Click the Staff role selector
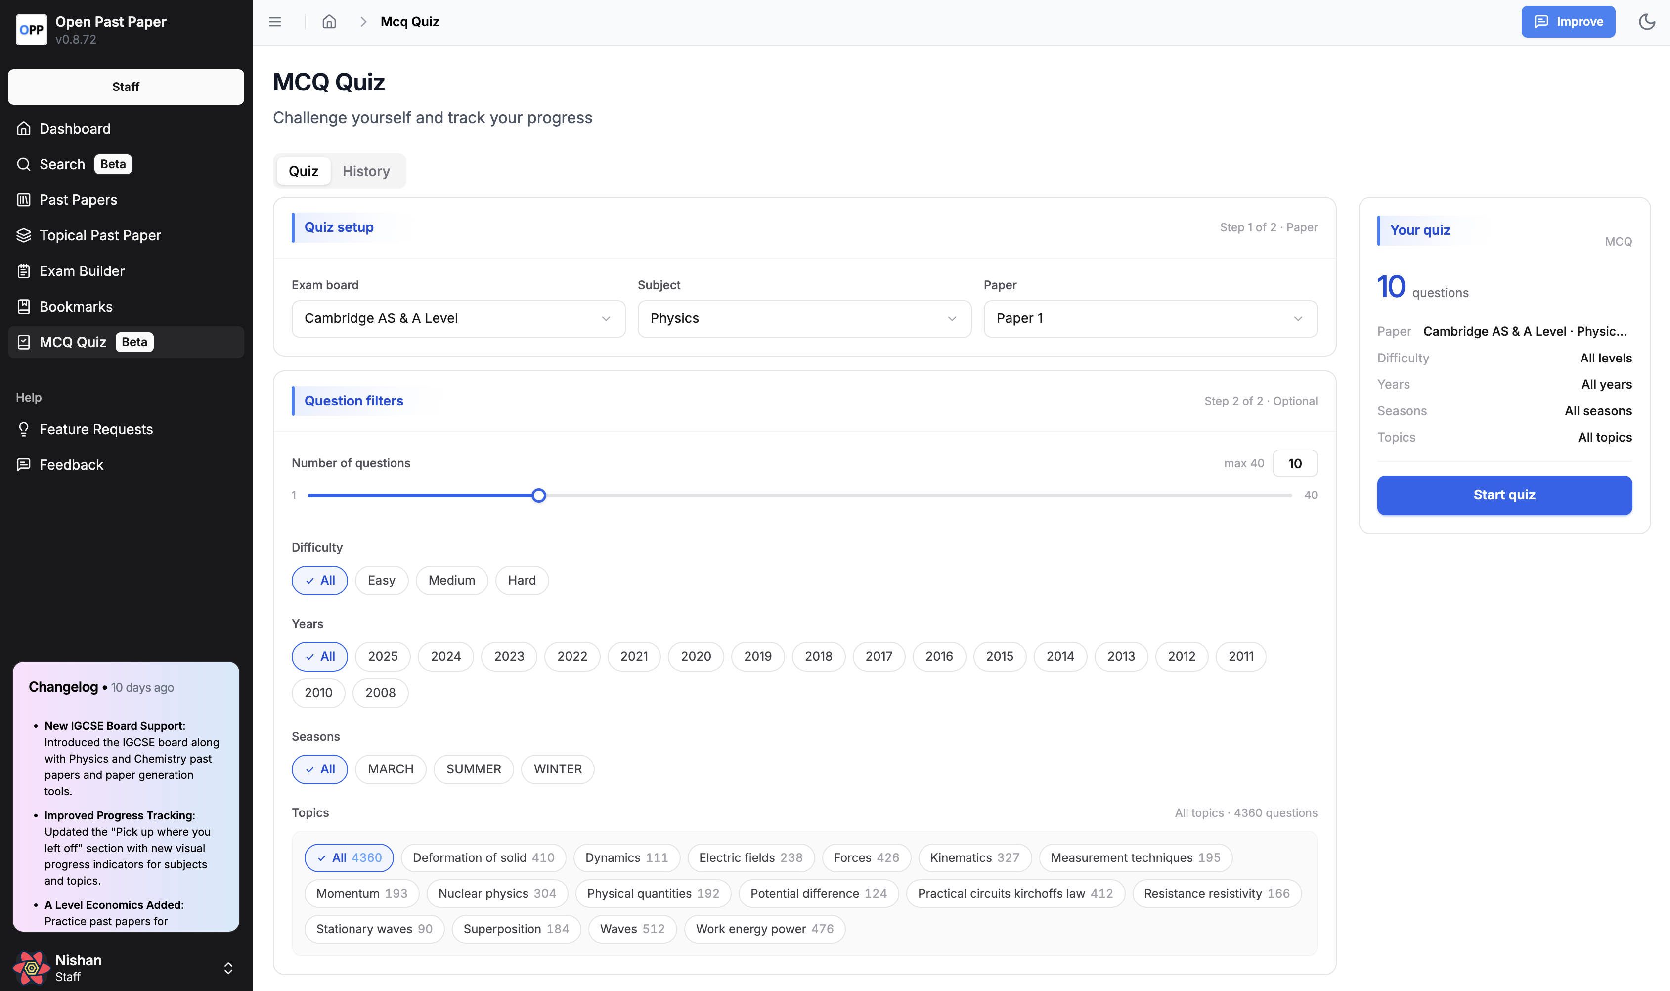1670x991 pixels. (x=126, y=87)
